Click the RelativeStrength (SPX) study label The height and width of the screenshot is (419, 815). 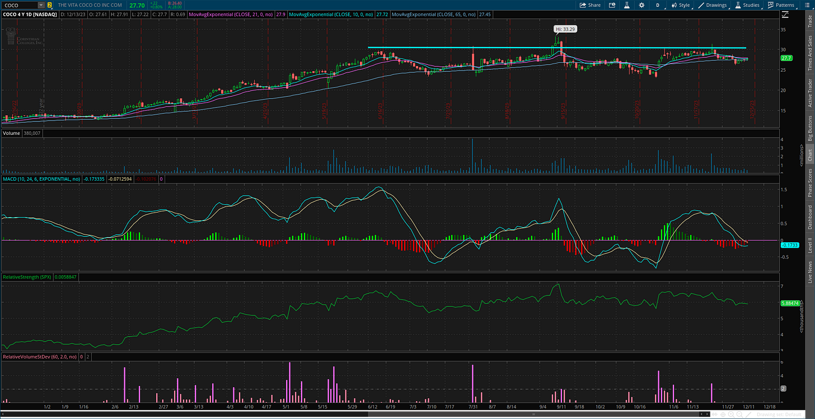pos(28,277)
